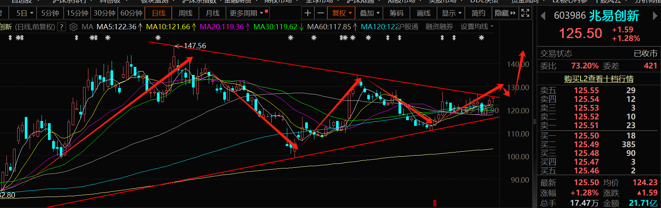Click the 涨跌 1.59 value

647,193
